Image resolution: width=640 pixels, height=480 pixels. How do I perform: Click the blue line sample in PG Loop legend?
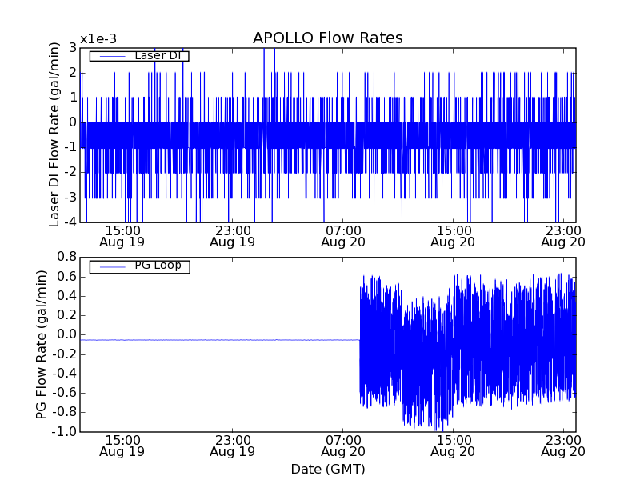point(111,266)
